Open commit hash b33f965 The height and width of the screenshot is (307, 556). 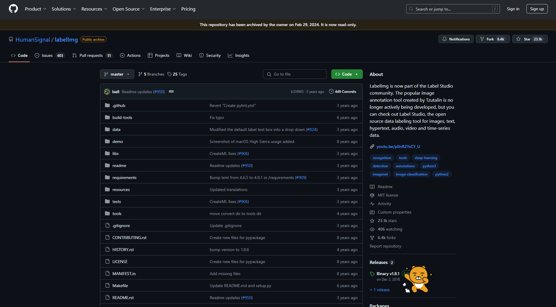pos(297,92)
